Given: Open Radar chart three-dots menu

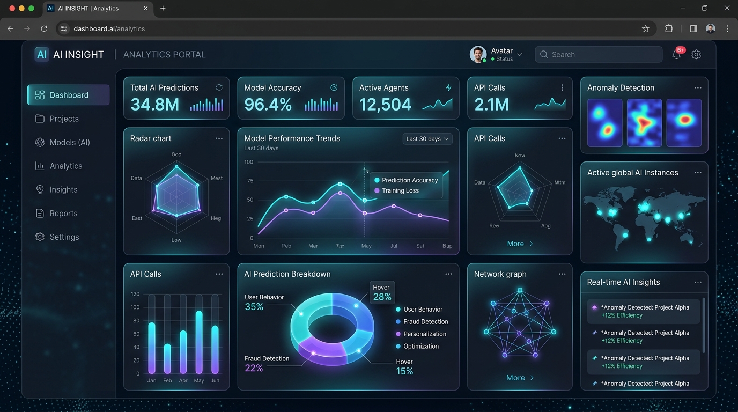Looking at the screenshot, I should tap(219, 138).
